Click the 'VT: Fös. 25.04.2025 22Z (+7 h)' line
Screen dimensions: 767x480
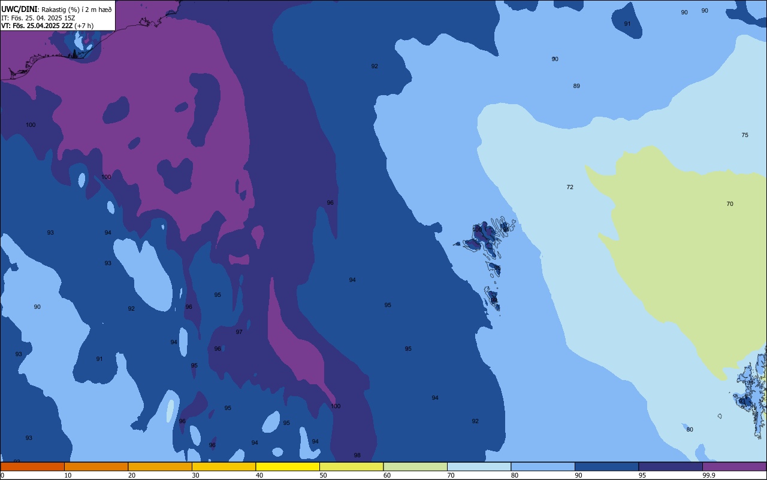pyautogui.click(x=47, y=26)
